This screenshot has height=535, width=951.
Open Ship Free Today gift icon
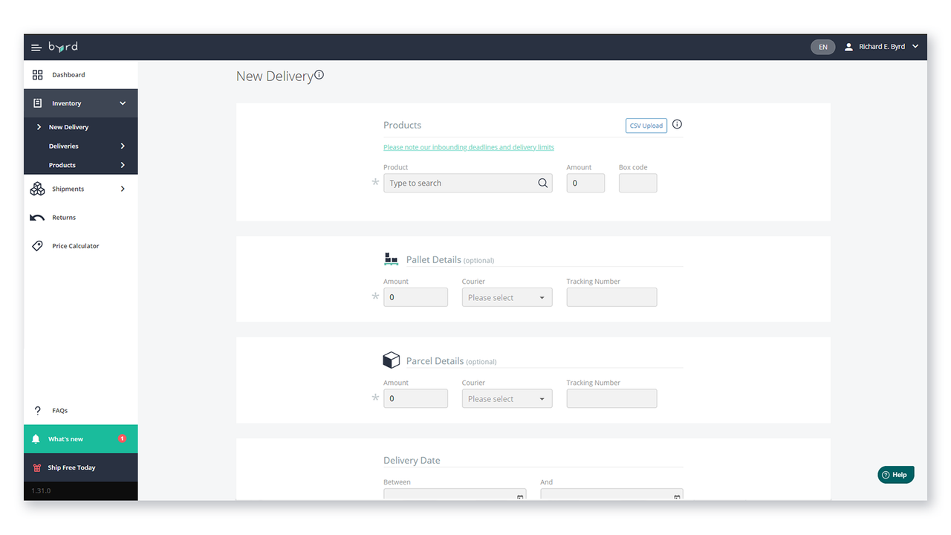[x=36, y=467]
